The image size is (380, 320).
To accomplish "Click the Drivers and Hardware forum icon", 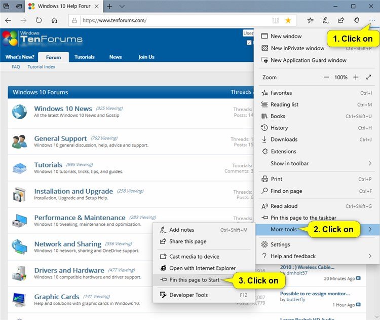I will point(19,273).
